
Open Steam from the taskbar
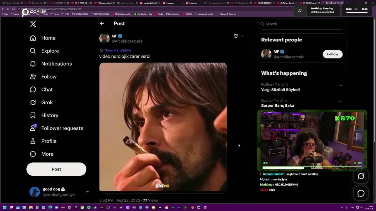95,207
